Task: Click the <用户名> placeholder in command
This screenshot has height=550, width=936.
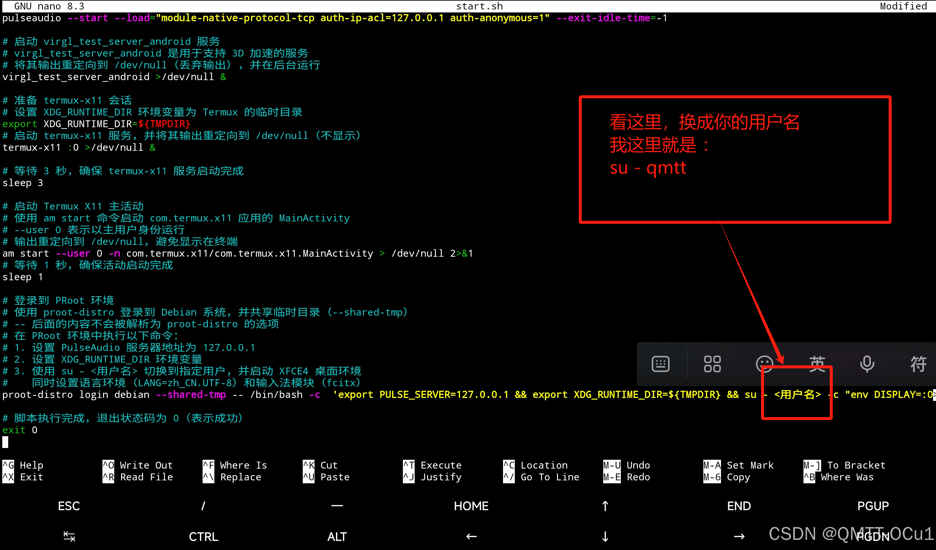Action: pyautogui.click(x=797, y=394)
